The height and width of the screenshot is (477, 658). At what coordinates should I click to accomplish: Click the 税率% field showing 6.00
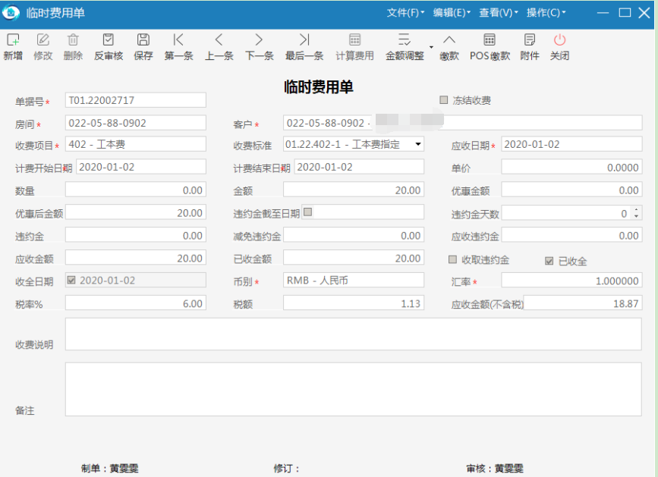pos(136,303)
